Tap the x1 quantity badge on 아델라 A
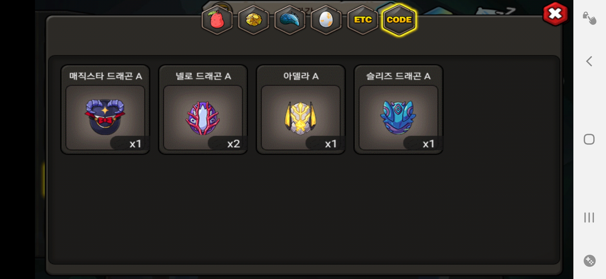This screenshot has width=606, height=279. tap(331, 144)
